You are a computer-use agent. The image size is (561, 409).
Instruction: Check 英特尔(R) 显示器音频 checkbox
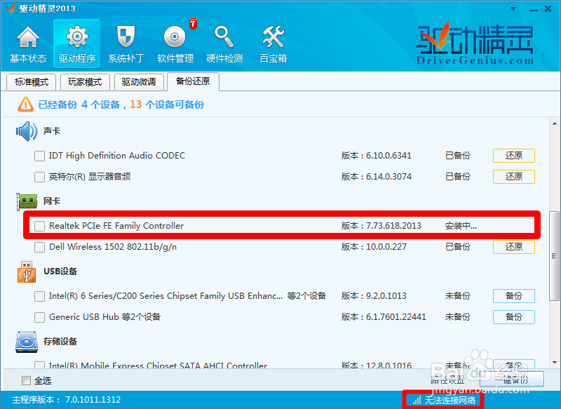[39, 177]
